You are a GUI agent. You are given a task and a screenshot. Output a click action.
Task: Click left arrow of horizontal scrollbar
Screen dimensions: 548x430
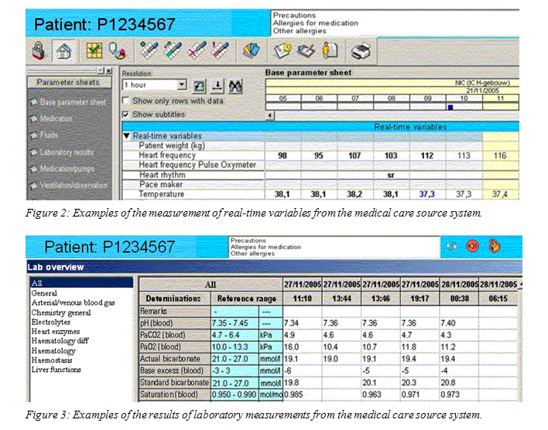[269, 115]
